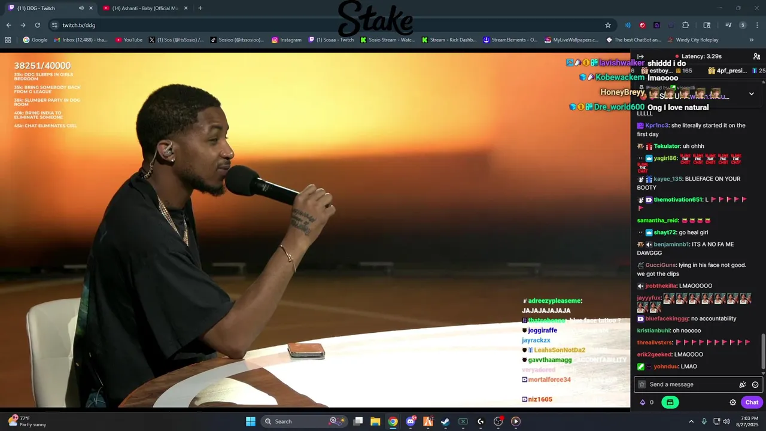Open the Chrome profile S avatar

tap(743, 25)
